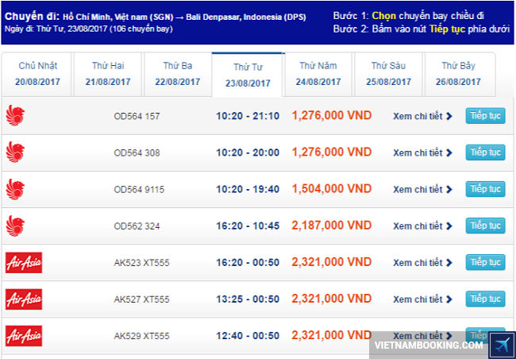
Task: Select flight code OD564 308
Action: 137,152
